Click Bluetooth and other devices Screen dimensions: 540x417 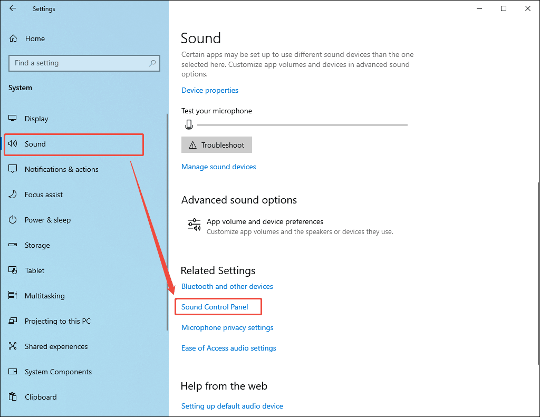pyautogui.click(x=227, y=286)
